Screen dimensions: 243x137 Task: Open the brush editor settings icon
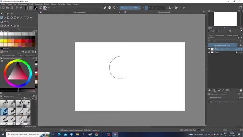(x=41, y=8)
